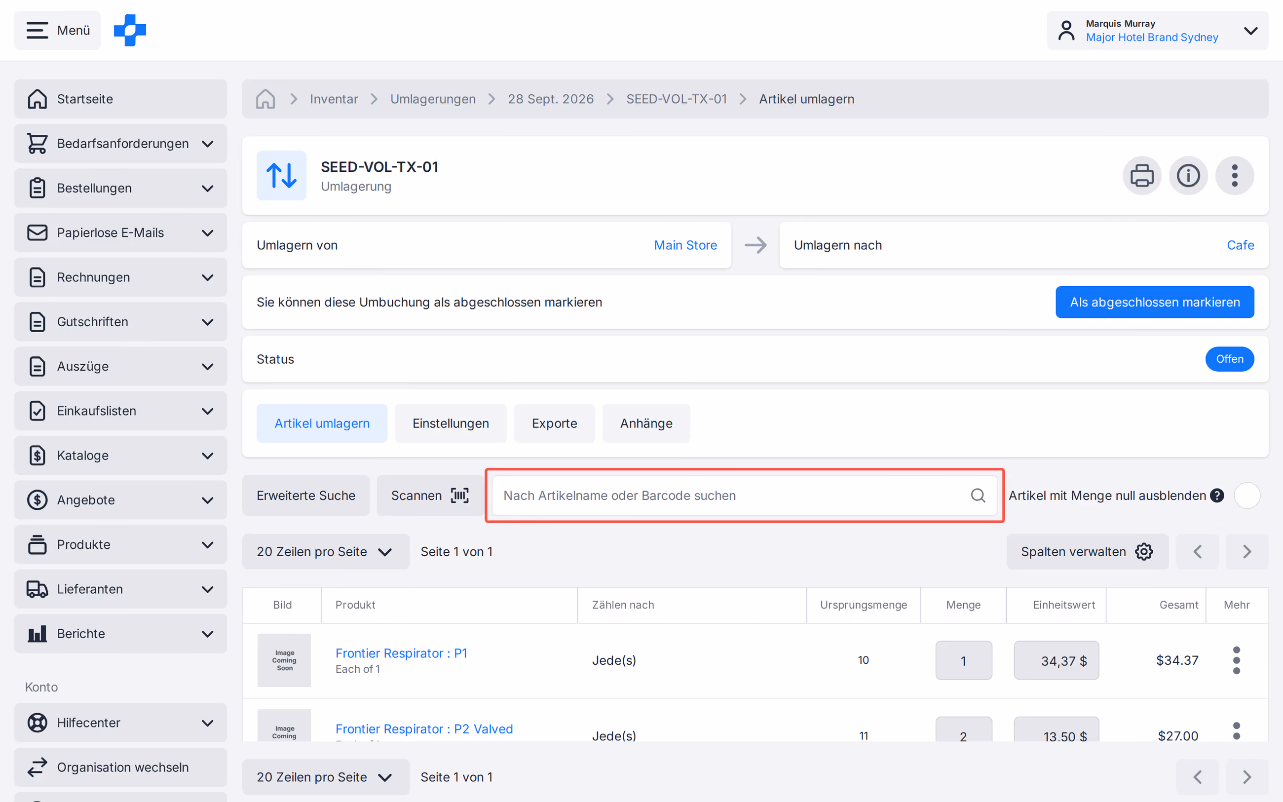This screenshot has width=1283, height=802.
Task: Switch to the Einstellungen tab
Action: pyautogui.click(x=451, y=423)
